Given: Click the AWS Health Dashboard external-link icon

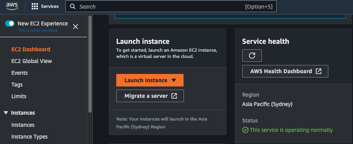Looking at the screenshot, I should tap(319, 71).
